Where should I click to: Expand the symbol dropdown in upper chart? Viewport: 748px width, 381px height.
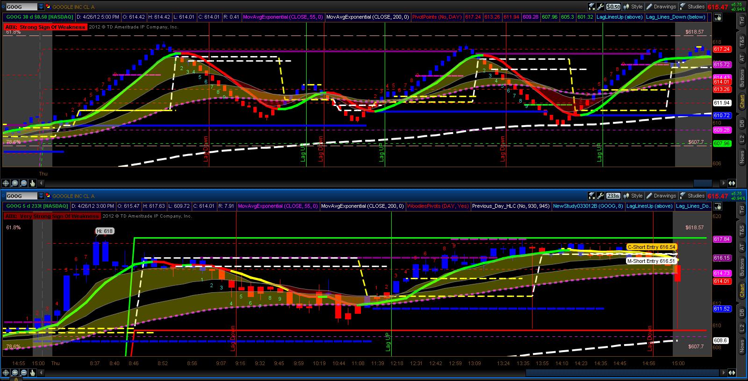click(x=41, y=7)
